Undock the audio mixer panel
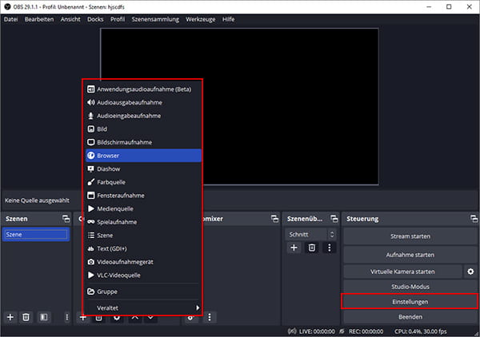480x337 pixels. [274, 219]
